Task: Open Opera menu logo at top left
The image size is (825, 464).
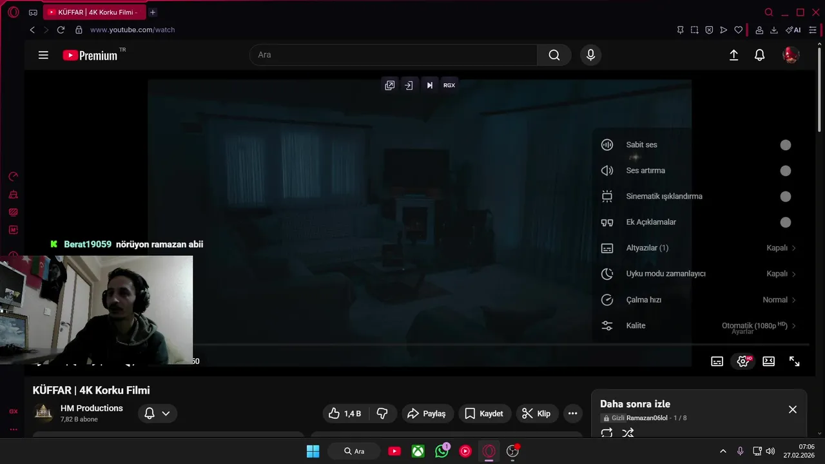Action: point(14,12)
